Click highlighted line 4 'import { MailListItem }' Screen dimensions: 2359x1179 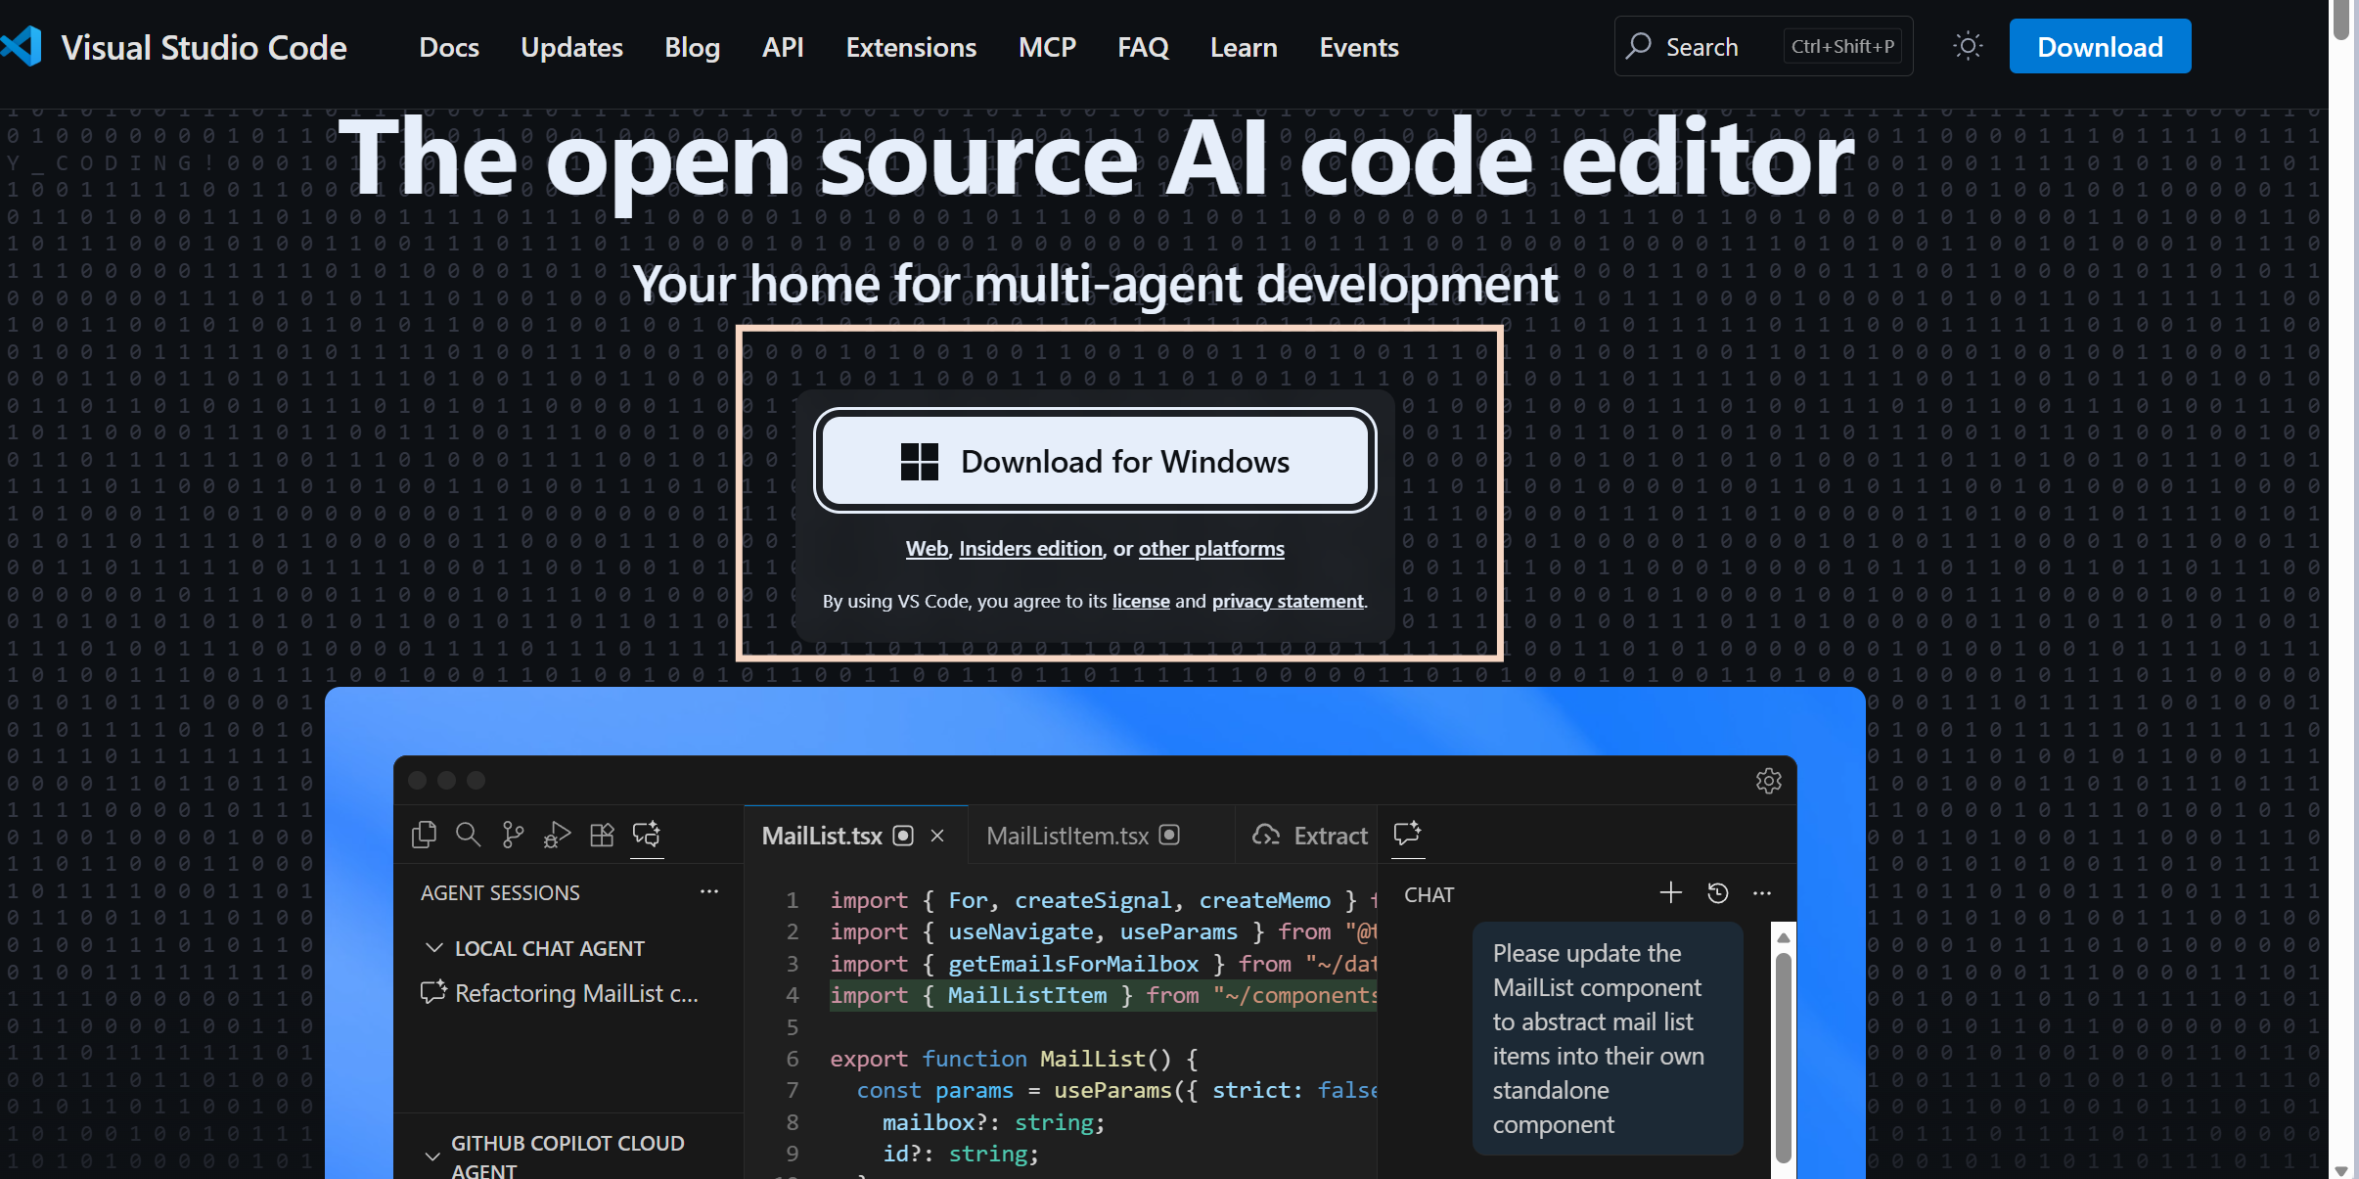coord(1103,995)
